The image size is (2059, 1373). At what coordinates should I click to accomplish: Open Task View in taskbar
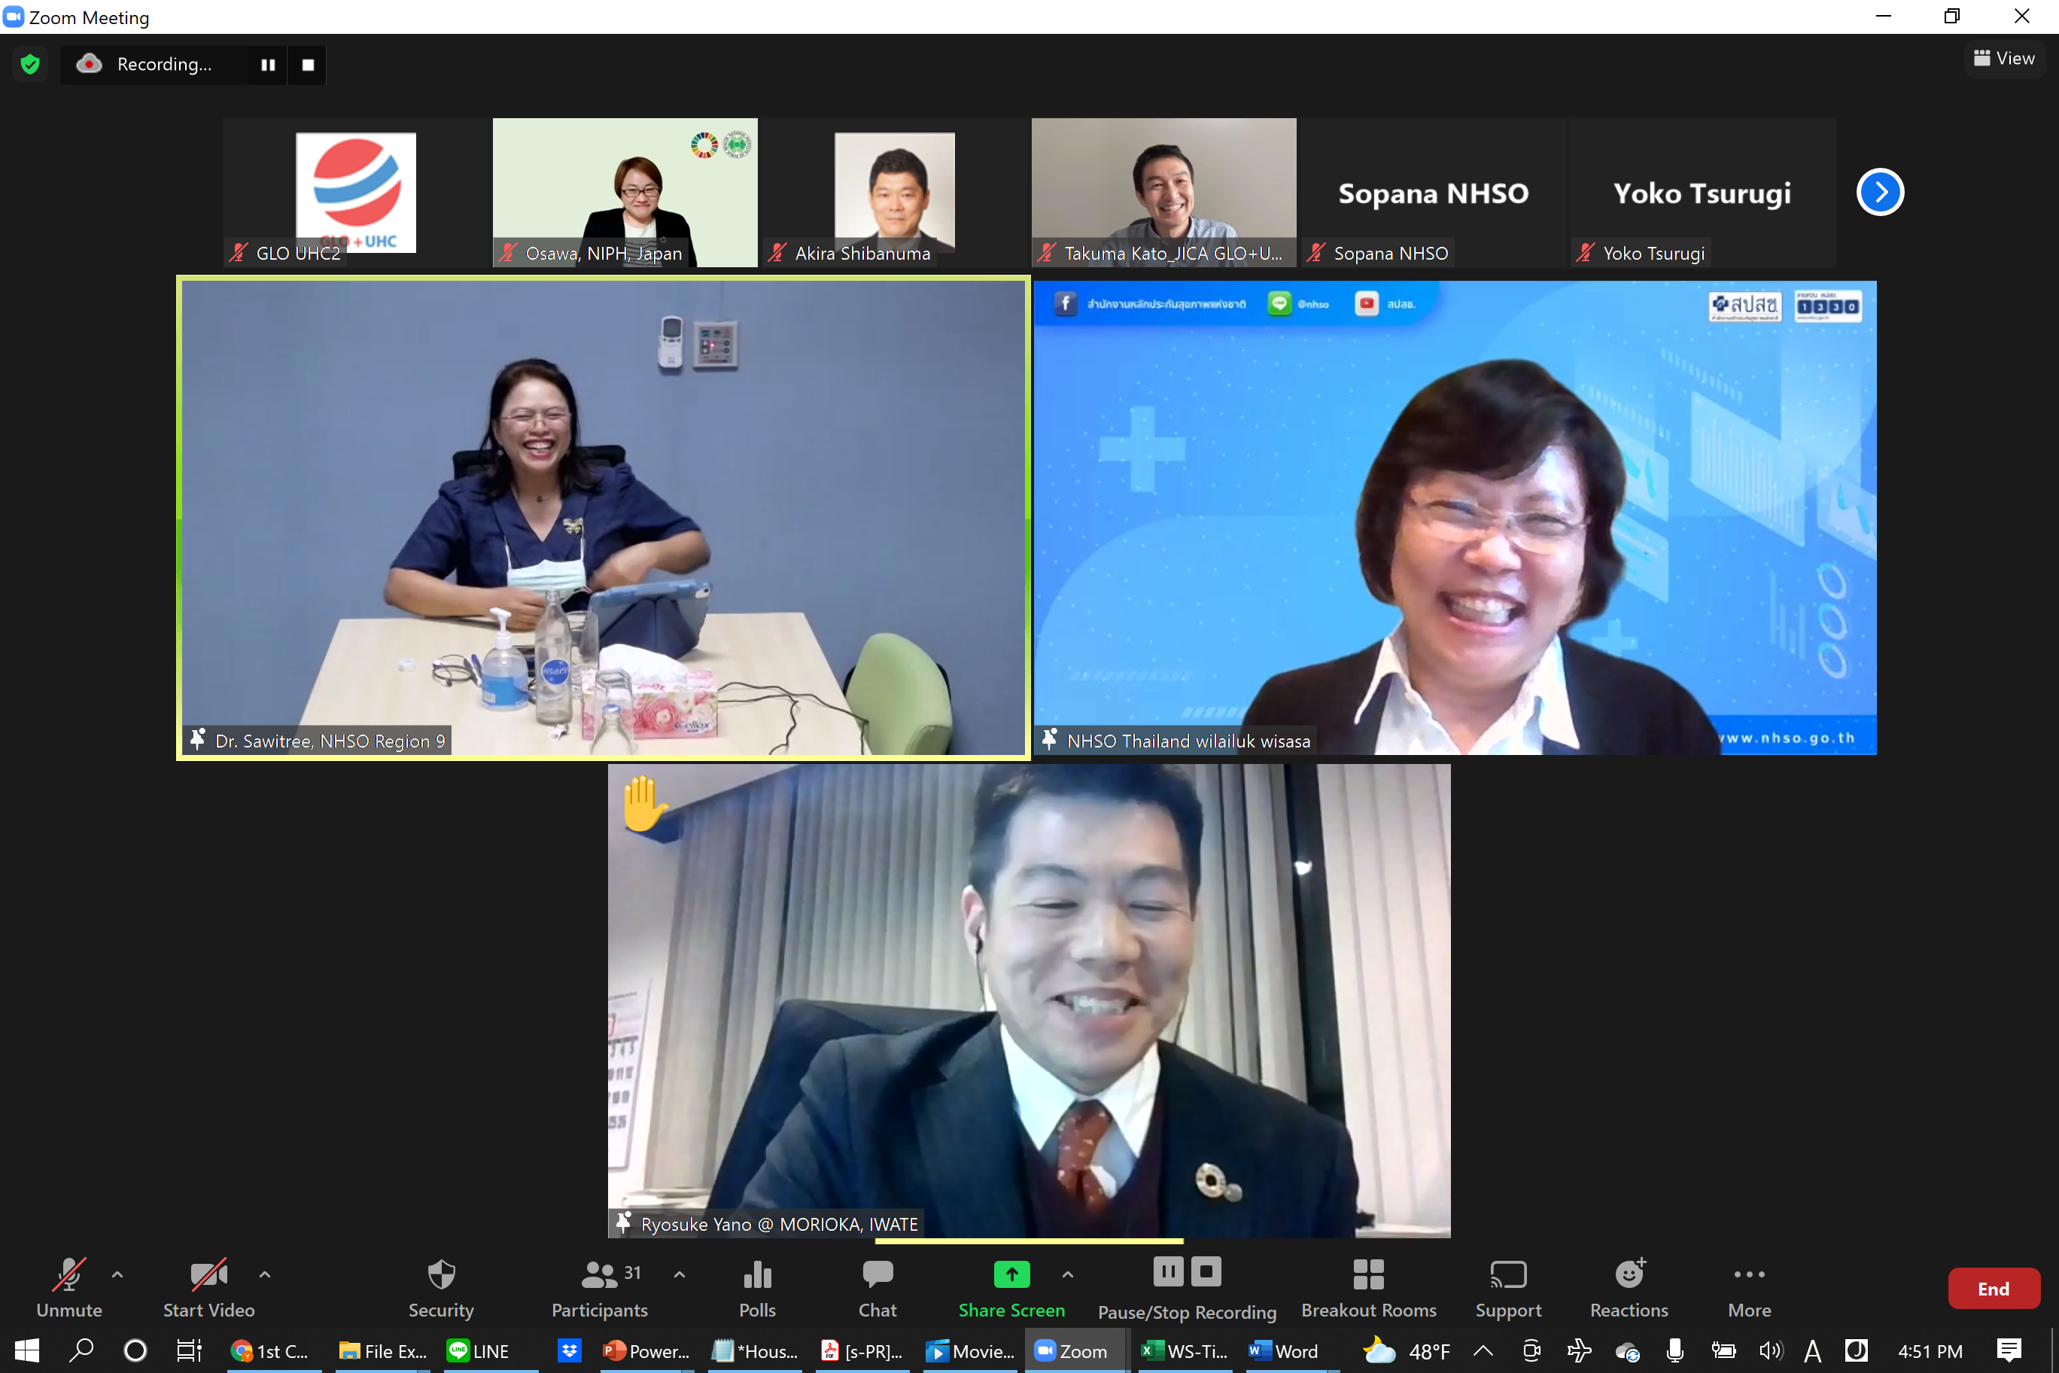tap(189, 1351)
